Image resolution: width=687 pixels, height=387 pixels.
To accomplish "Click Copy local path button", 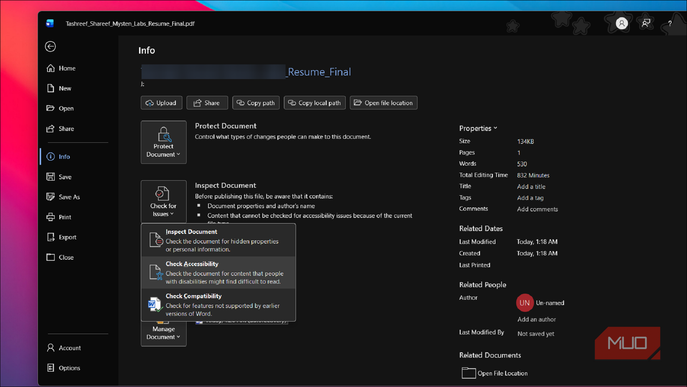I will tap(315, 103).
